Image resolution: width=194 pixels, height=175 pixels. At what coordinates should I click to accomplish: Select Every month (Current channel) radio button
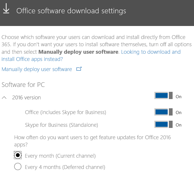(x=18, y=155)
